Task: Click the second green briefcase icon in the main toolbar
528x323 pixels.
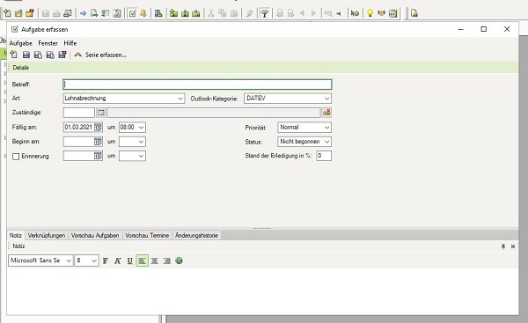Action: [x=185, y=13]
